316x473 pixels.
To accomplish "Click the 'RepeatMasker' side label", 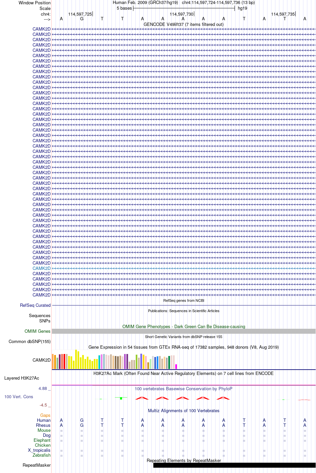I will [x=37, y=465].
